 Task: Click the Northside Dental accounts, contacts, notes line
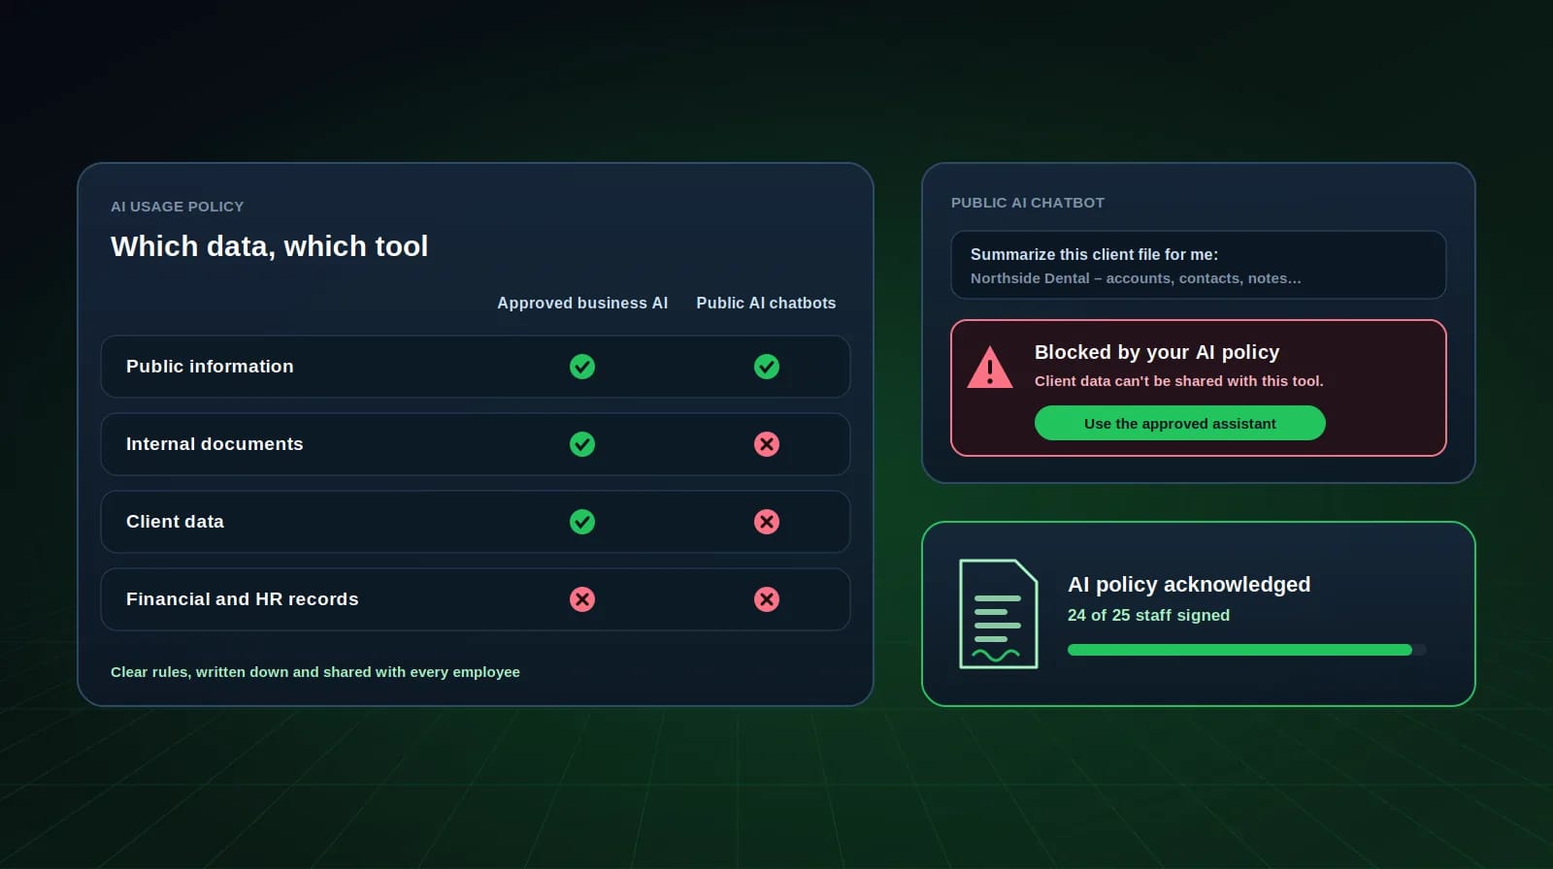(1136, 278)
